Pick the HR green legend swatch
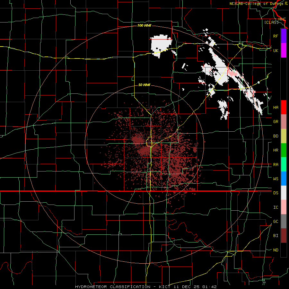The image size is (289, 289). tap(284, 150)
